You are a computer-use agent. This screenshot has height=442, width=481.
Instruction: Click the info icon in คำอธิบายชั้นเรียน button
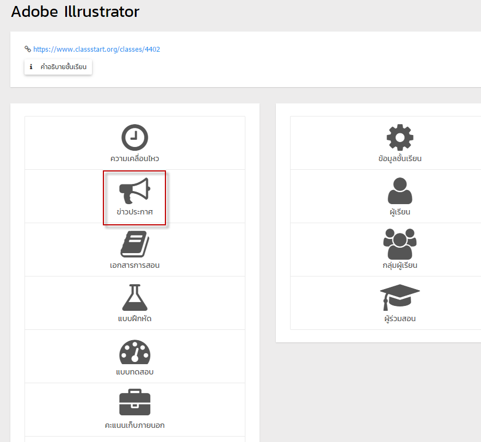(x=31, y=66)
